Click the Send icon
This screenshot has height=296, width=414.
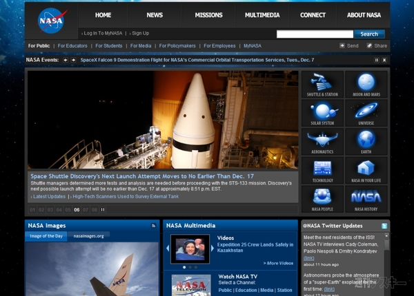[x=342, y=45]
